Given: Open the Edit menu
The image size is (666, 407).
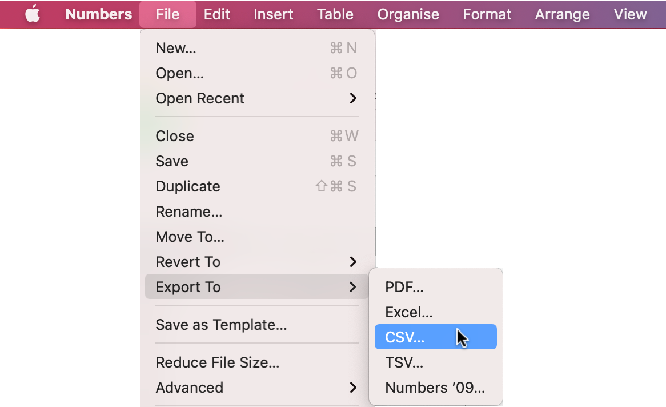Looking at the screenshot, I should click(217, 14).
